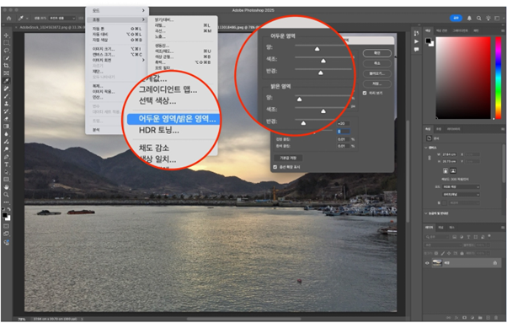Select the Hand tool

point(6,187)
